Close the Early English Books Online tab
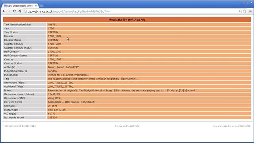The image size is (254, 143). click(x=36, y=6)
